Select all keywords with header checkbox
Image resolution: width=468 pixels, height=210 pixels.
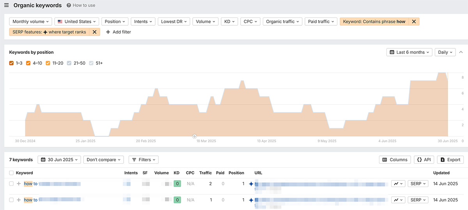11,173
